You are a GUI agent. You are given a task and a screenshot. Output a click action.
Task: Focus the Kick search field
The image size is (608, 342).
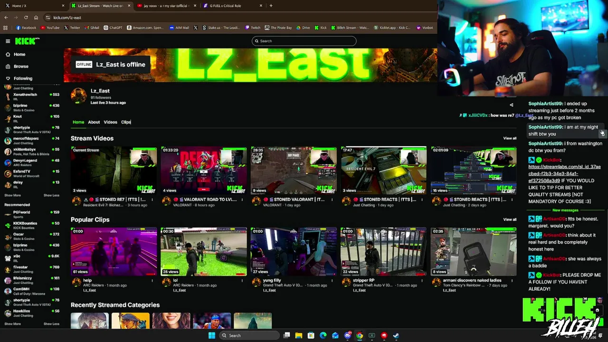tap(304, 41)
